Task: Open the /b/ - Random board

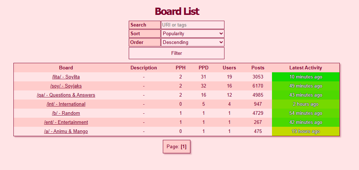Action: (66, 113)
